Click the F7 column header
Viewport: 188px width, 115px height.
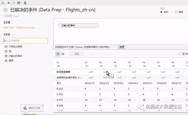tap(158, 63)
